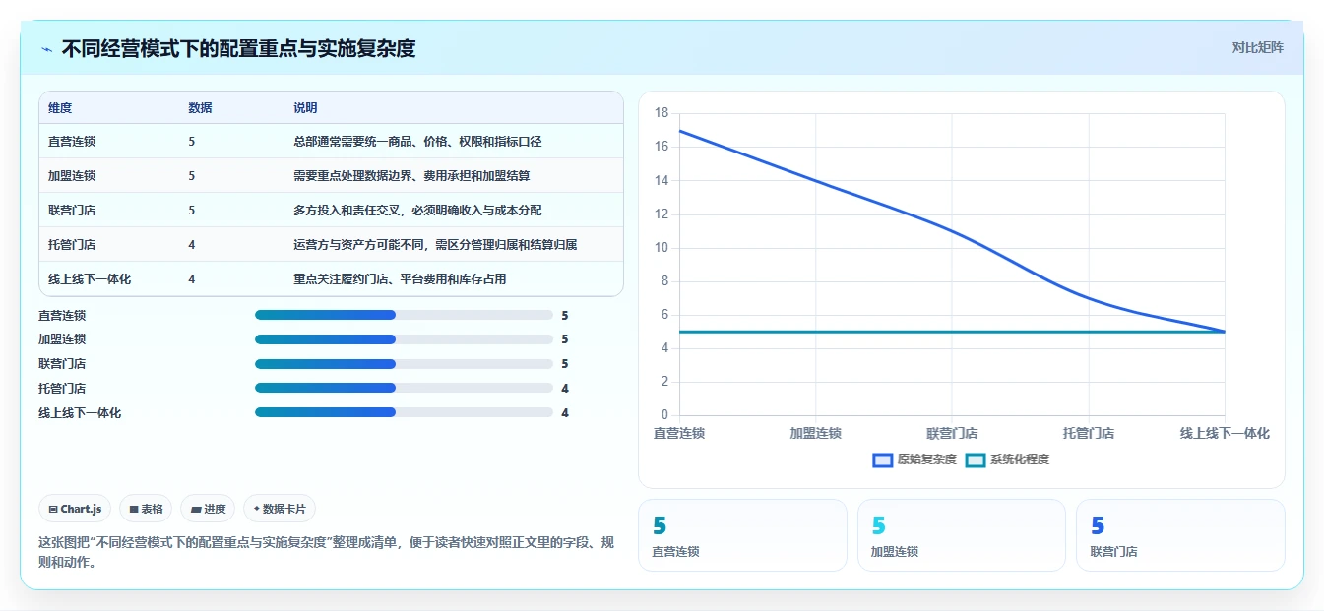The image size is (1324, 611).
Task: Select the 表格 chip
Action: pyautogui.click(x=146, y=509)
